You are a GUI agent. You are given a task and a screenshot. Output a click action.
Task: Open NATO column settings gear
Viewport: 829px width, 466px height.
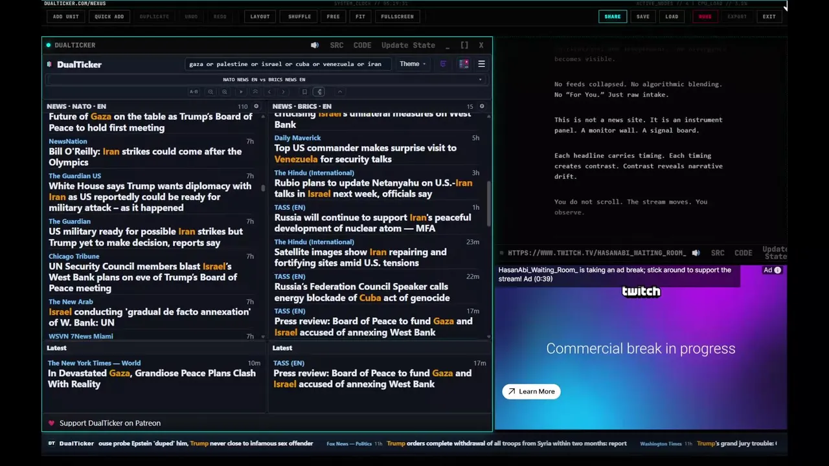256,106
